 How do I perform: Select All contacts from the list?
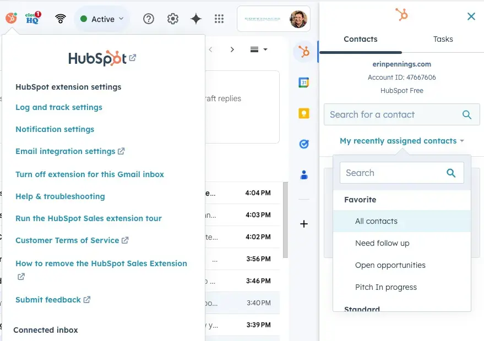(x=376, y=221)
